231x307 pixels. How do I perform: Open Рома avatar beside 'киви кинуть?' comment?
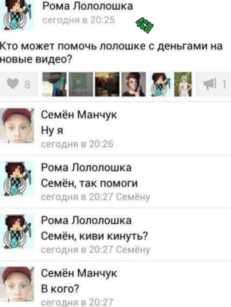17,231
